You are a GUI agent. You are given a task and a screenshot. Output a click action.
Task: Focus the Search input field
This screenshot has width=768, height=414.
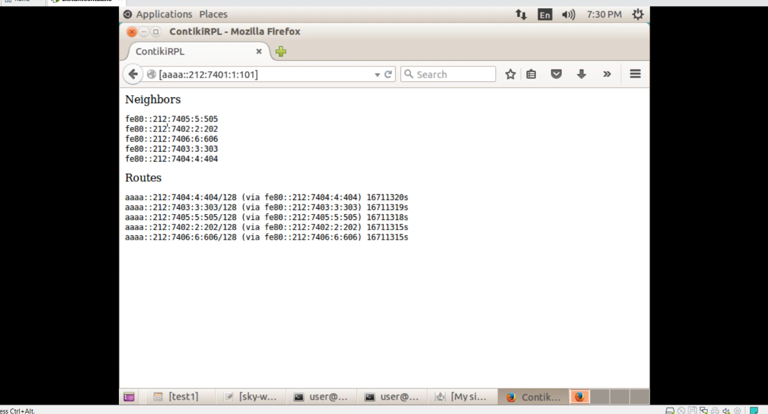(x=448, y=74)
